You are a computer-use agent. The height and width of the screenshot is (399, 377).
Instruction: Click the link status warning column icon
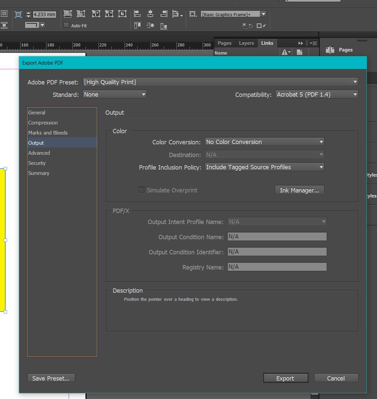(x=285, y=52)
